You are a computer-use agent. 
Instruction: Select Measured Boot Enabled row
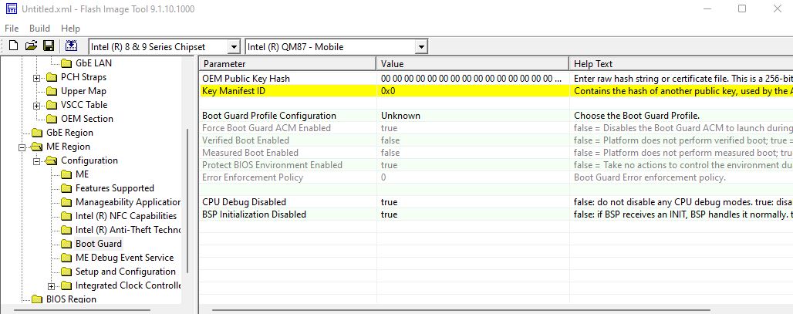click(x=496, y=153)
